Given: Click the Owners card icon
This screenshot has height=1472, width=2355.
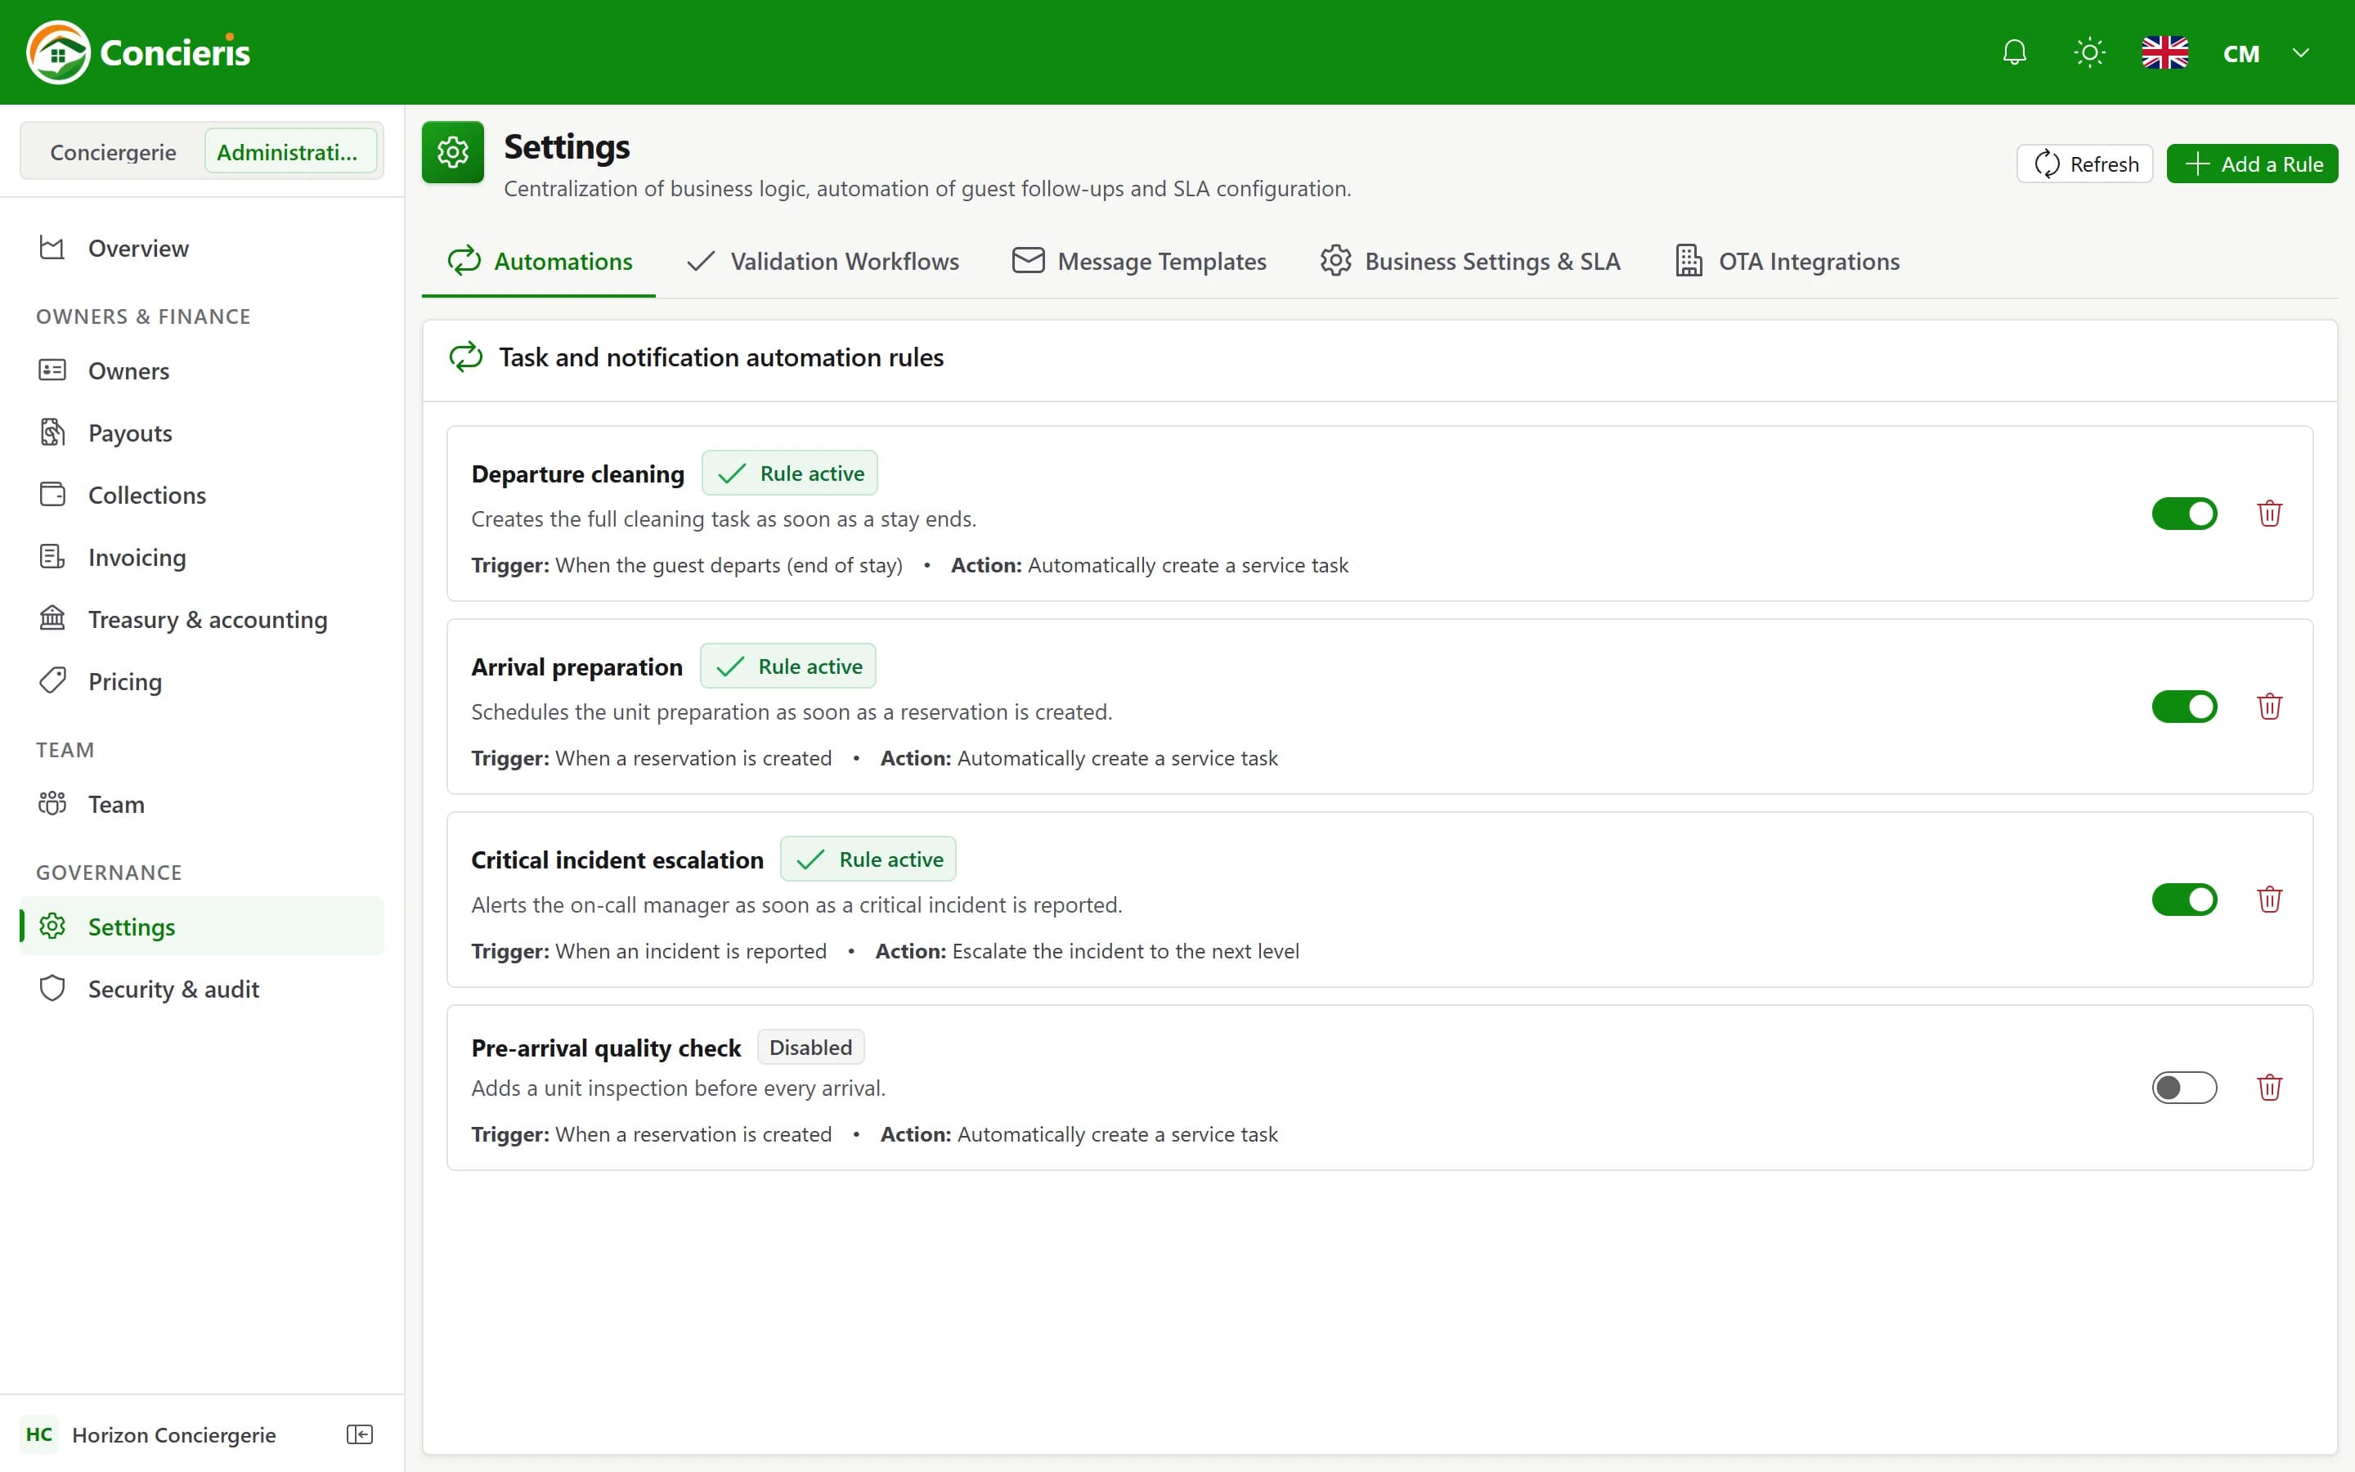Looking at the screenshot, I should [52, 371].
